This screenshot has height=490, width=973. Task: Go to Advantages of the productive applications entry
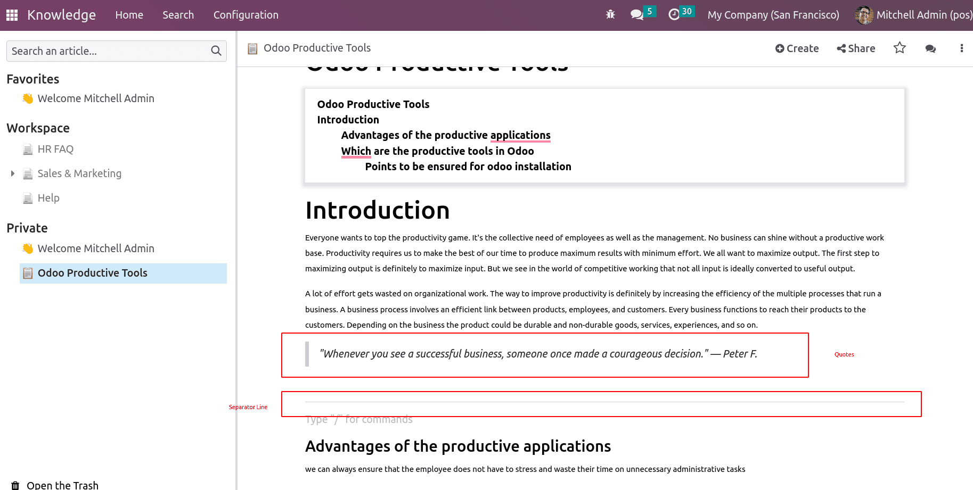tap(446, 135)
